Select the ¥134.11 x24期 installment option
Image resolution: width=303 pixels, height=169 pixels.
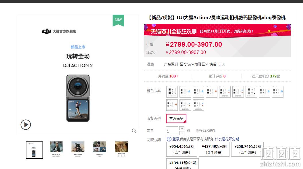[x=182, y=164]
